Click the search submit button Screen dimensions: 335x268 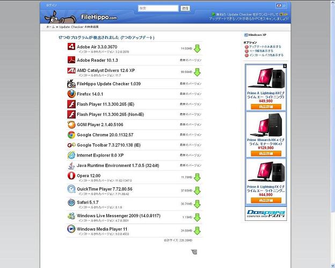185,9
